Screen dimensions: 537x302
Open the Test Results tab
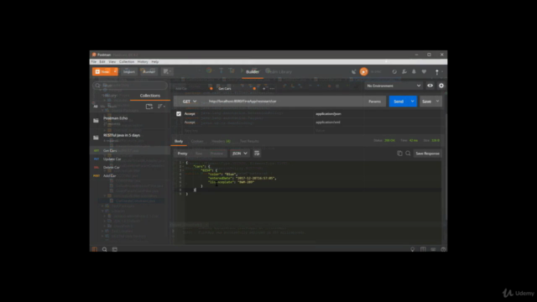point(249,141)
